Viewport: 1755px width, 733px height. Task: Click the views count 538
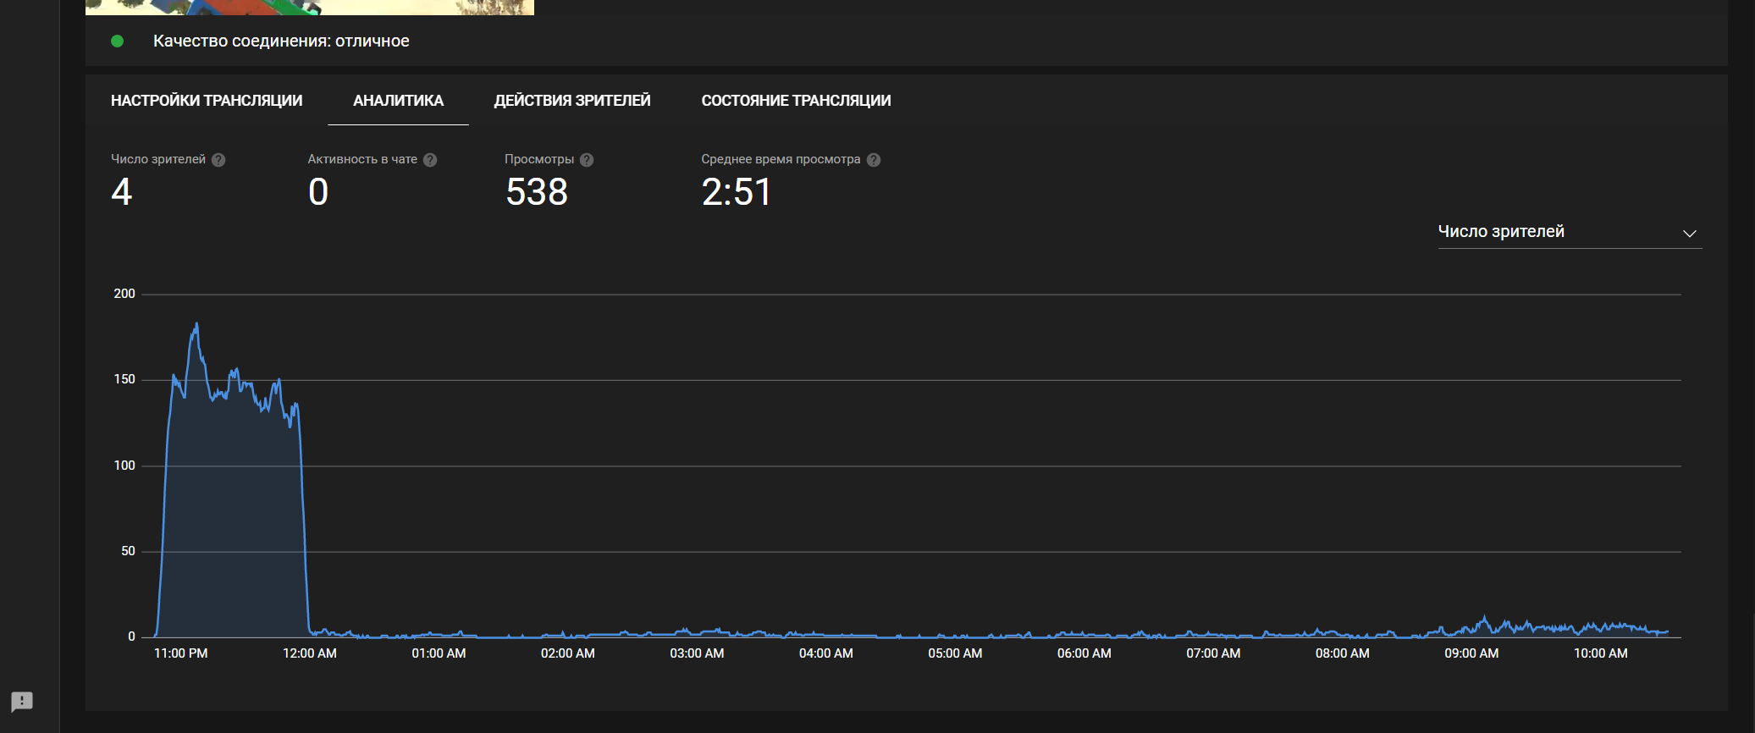click(537, 192)
